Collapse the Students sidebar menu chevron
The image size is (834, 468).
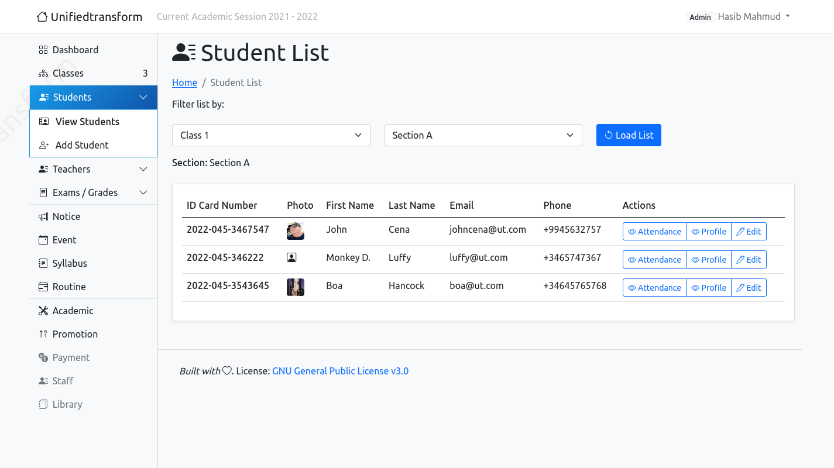(143, 97)
